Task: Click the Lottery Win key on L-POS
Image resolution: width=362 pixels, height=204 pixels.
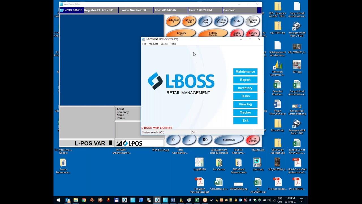Action: pos(253,33)
